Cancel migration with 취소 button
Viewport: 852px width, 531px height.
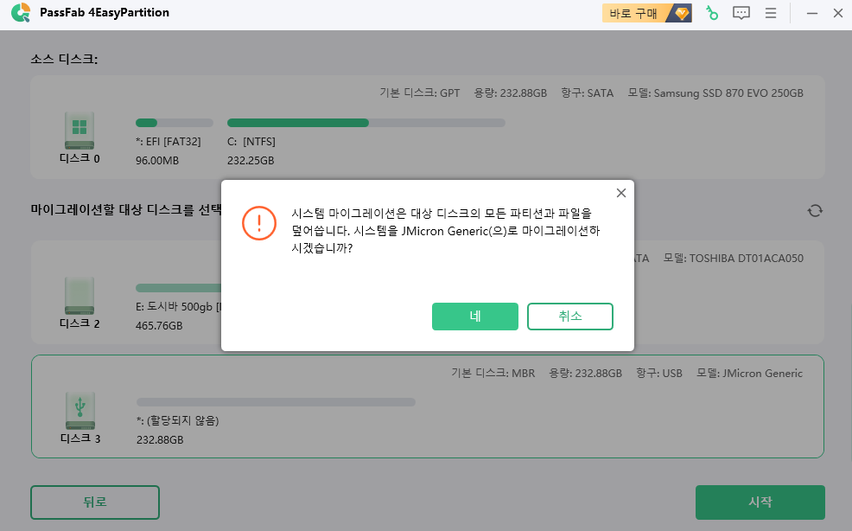click(x=570, y=317)
